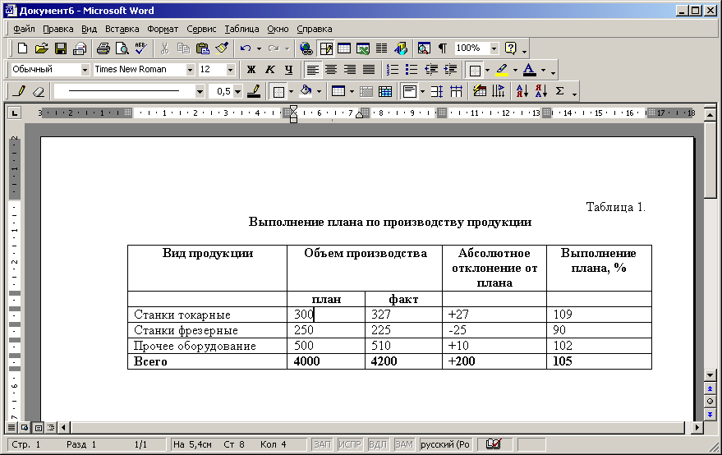Open the line weight 0,5 dropdown

237,91
